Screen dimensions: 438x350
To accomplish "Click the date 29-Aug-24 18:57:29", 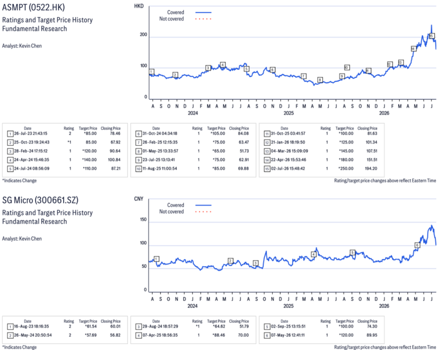I will 160,327.
